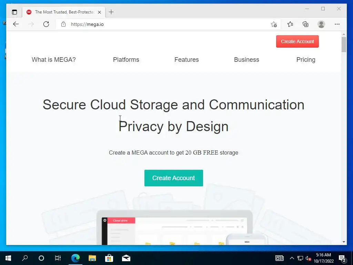Viewport: 353px width, 265px height.
Task: Add this page to favorites
Action: (x=274, y=24)
